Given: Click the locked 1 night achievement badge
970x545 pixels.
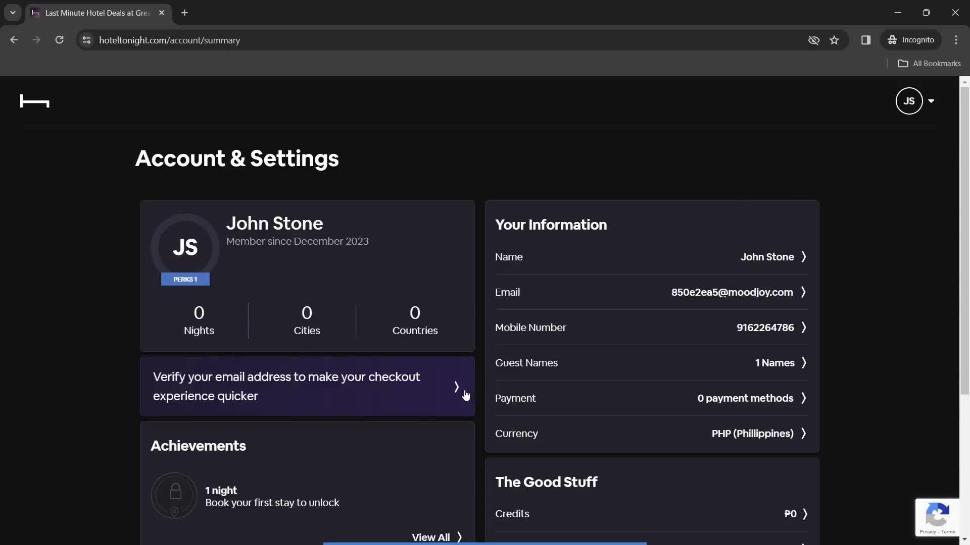Looking at the screenshot, I should pos(174,496).
